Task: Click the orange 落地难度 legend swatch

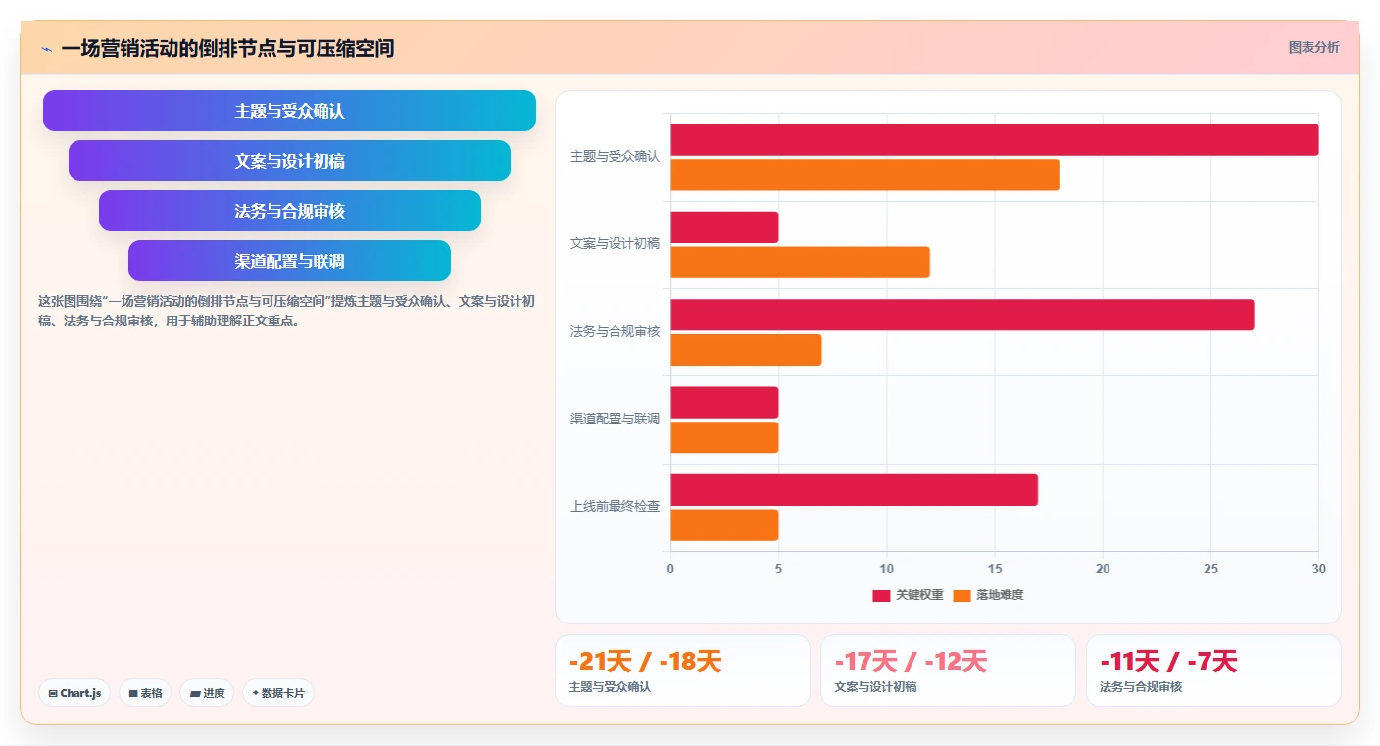Action: [961, 595]
